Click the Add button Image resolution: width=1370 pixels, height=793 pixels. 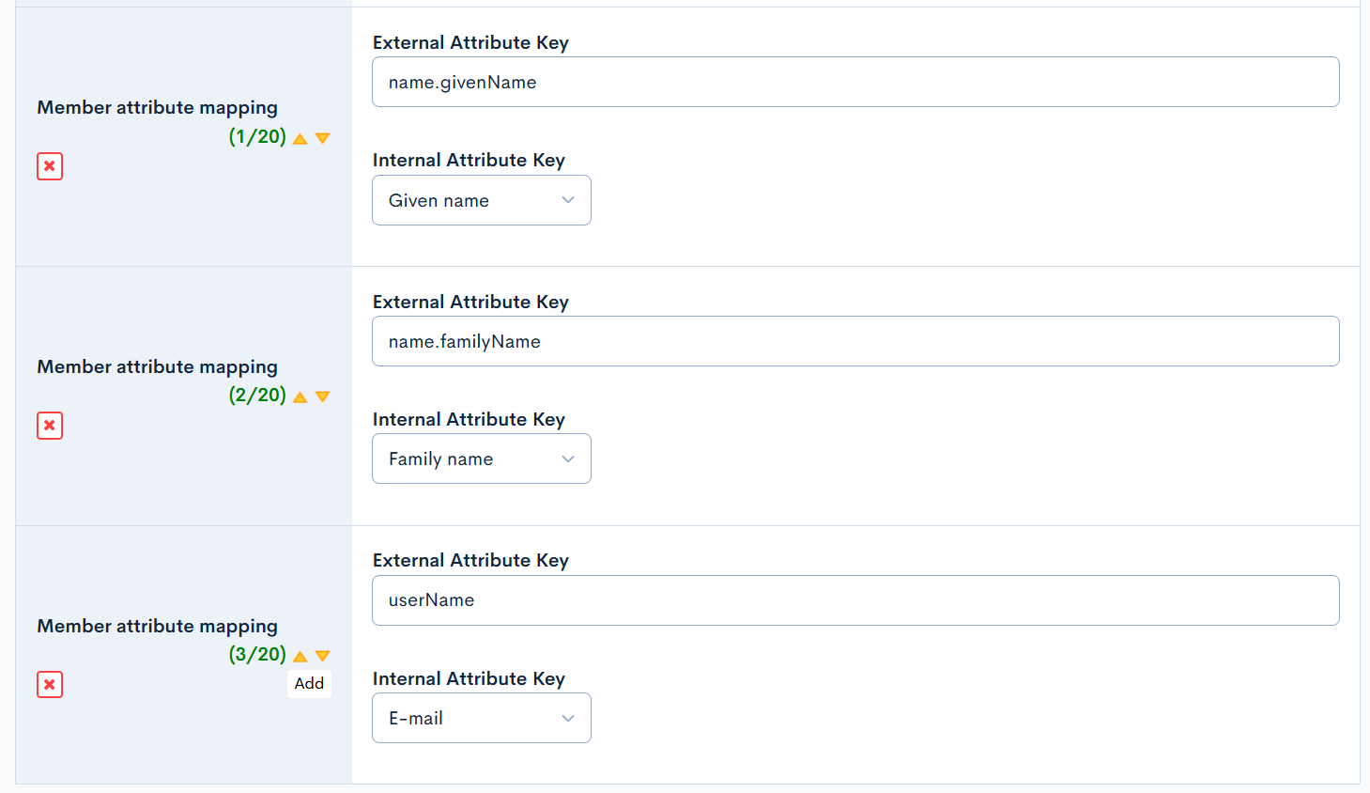tap(309, 683)
